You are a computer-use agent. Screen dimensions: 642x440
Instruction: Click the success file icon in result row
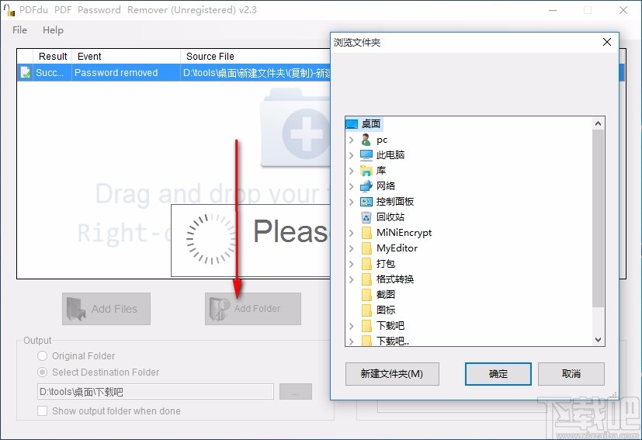[25, 72]
